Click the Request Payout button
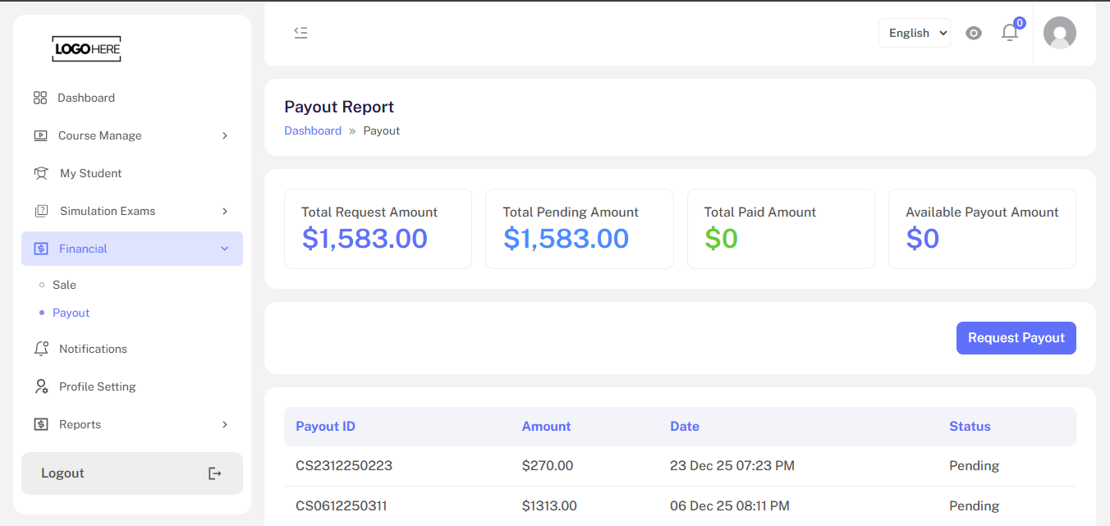The height and width of the screenshot is (526, 1110). click(1016, 338)
